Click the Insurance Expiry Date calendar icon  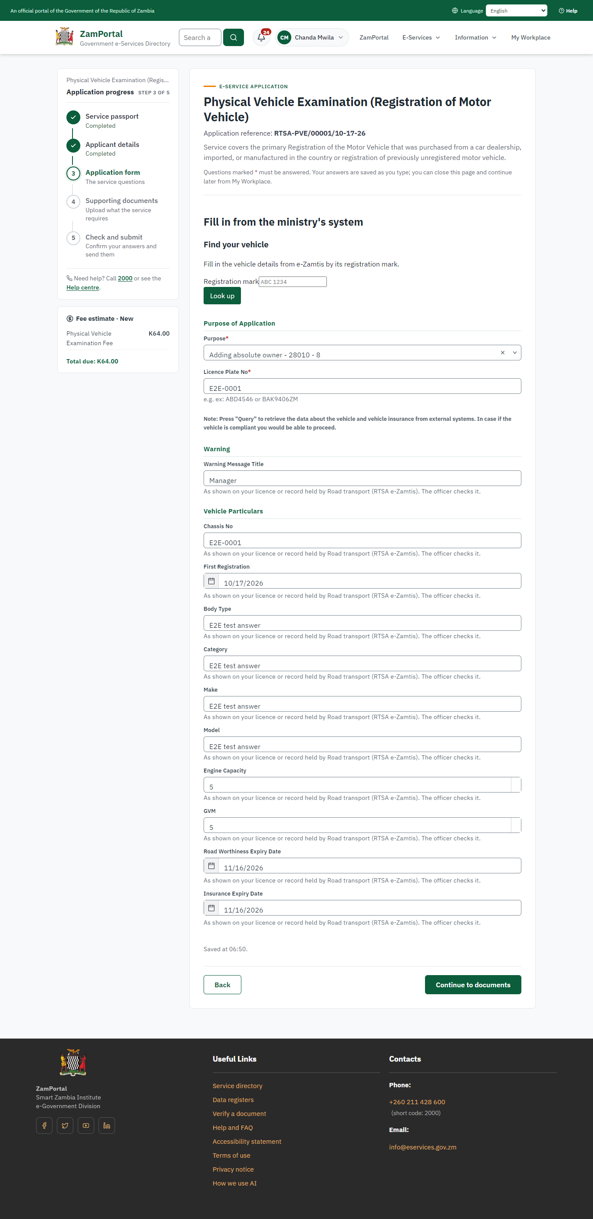coord(211,908)
